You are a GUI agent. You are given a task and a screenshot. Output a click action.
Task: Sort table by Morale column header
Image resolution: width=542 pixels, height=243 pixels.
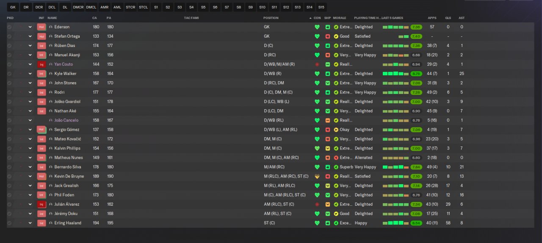[340, 18]
